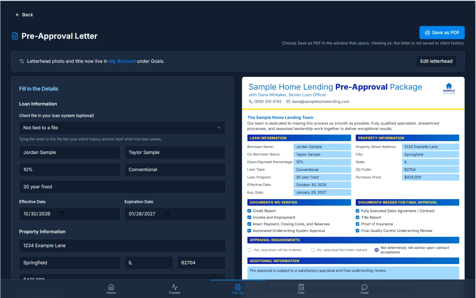Click the document icon beside Pre-Approval Letter title
Screen dimensions: 476x298
(15, 36)
